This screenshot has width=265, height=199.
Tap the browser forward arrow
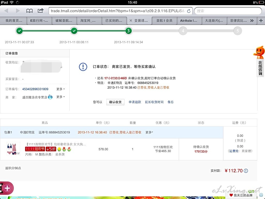click(18, 11)
